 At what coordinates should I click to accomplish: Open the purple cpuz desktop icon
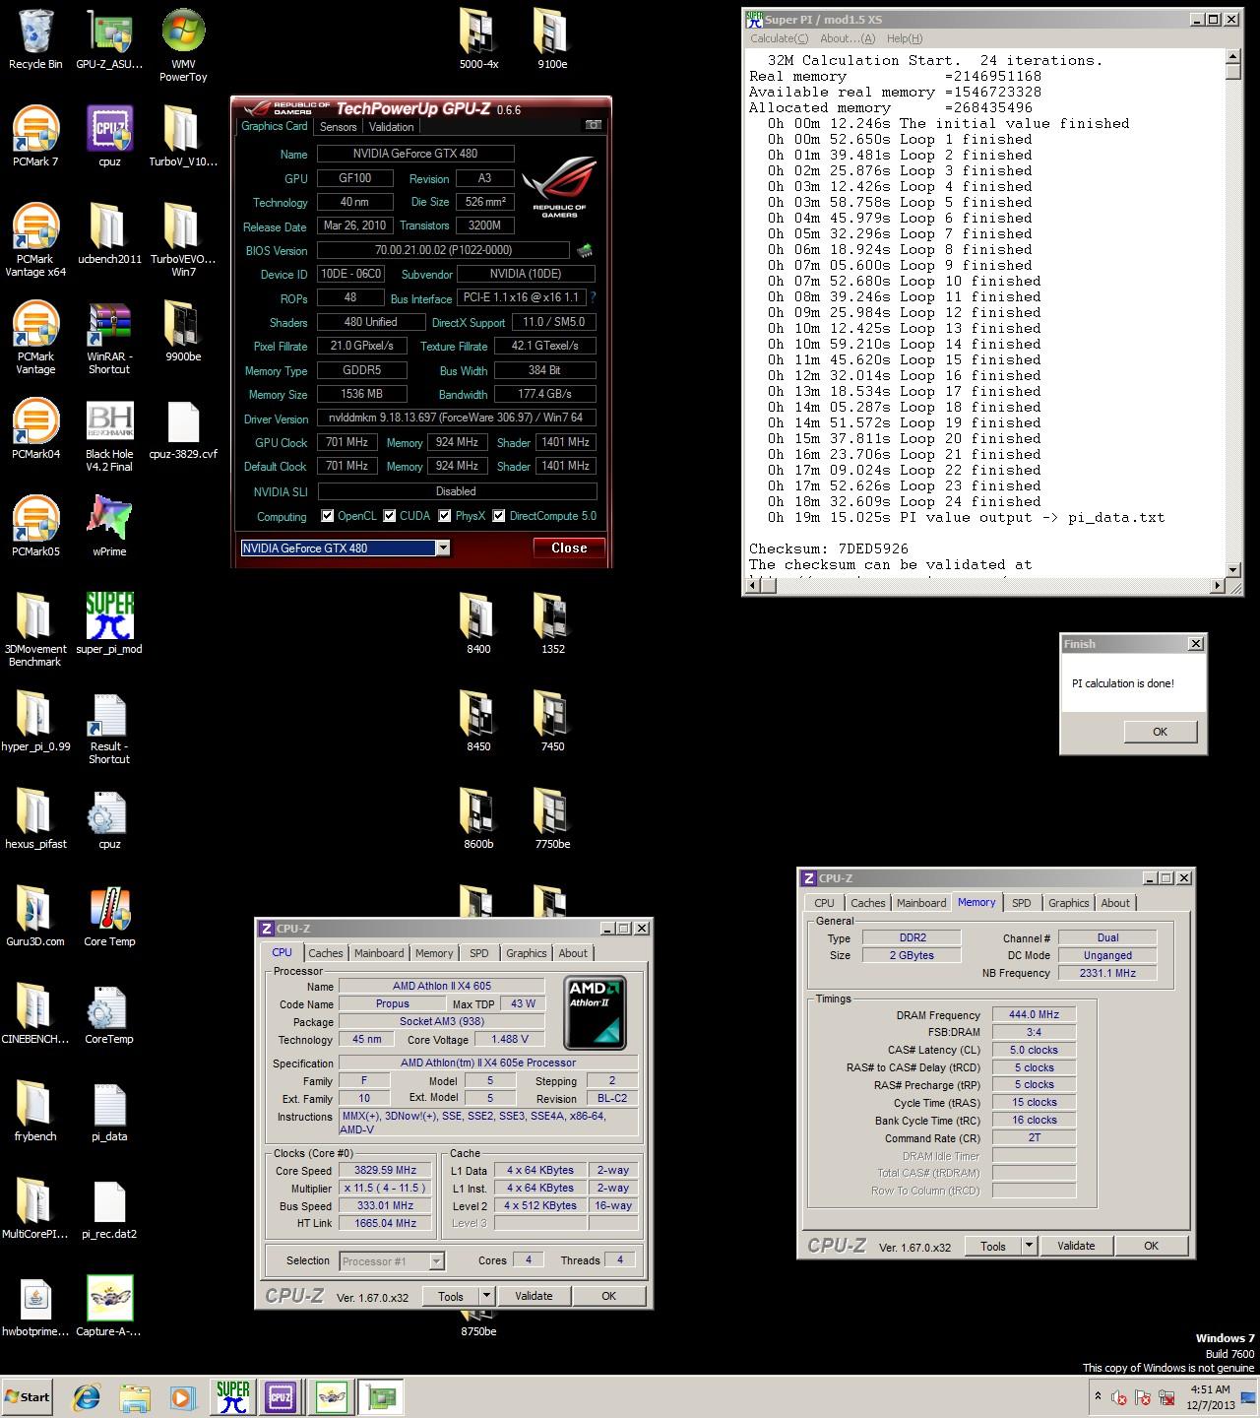click(109, 137)
